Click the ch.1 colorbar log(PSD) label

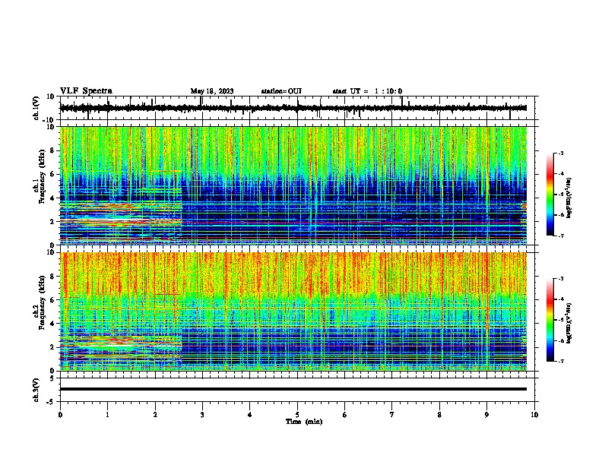click(x=569, y=198)
